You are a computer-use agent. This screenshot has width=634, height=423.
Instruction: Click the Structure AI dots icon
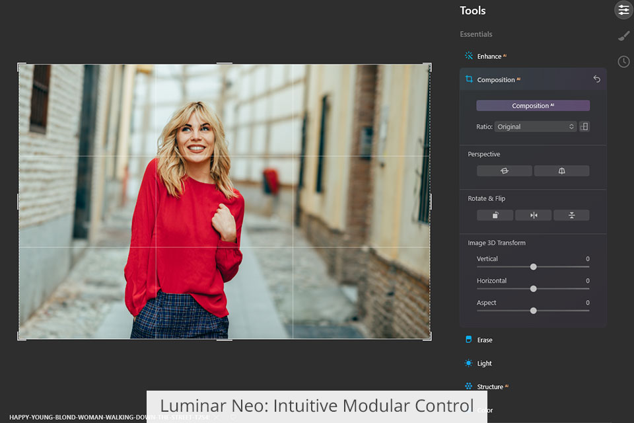[x=469, y=386]
